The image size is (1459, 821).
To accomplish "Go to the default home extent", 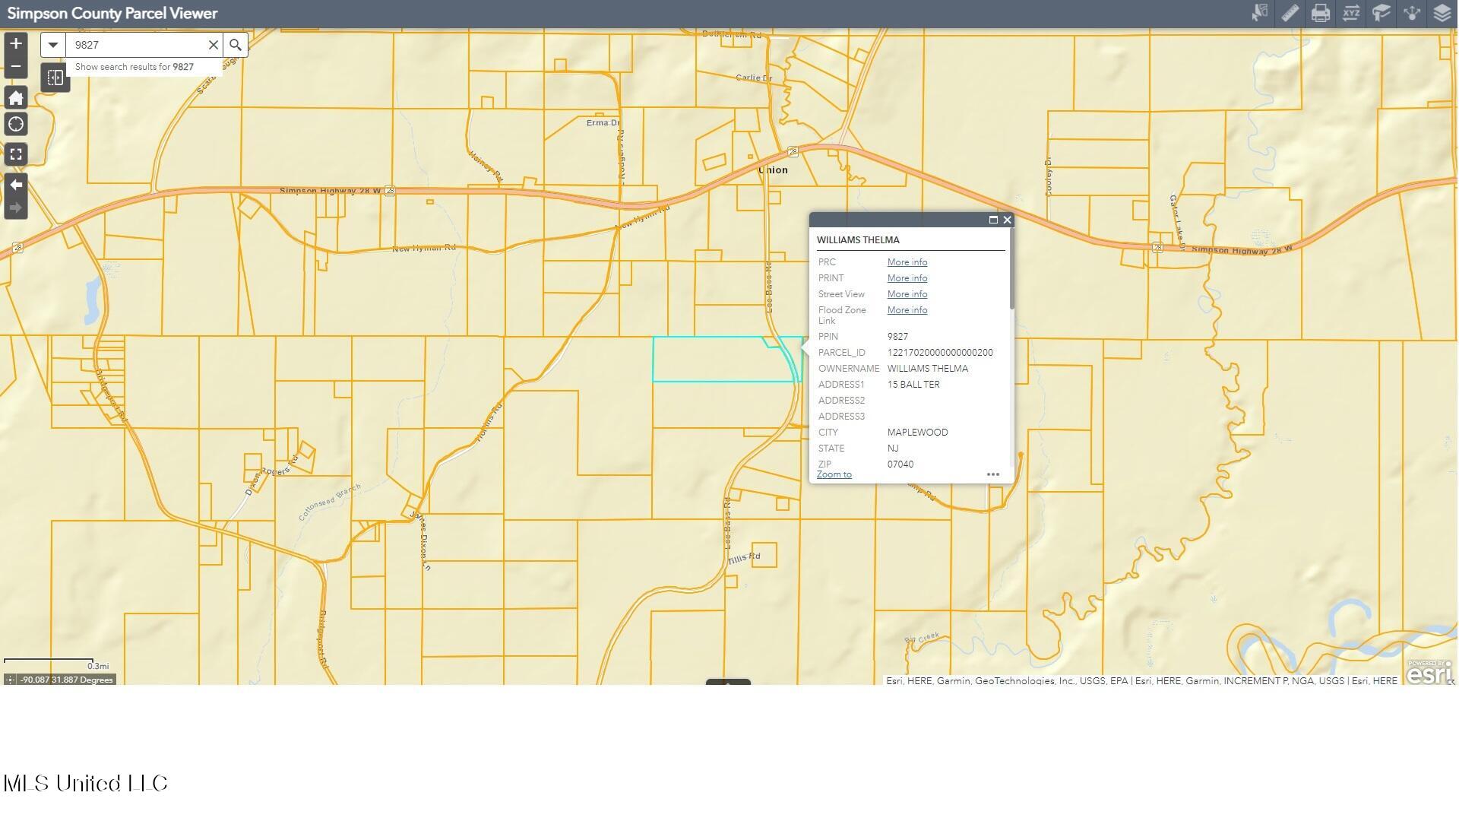I will 16,97.
